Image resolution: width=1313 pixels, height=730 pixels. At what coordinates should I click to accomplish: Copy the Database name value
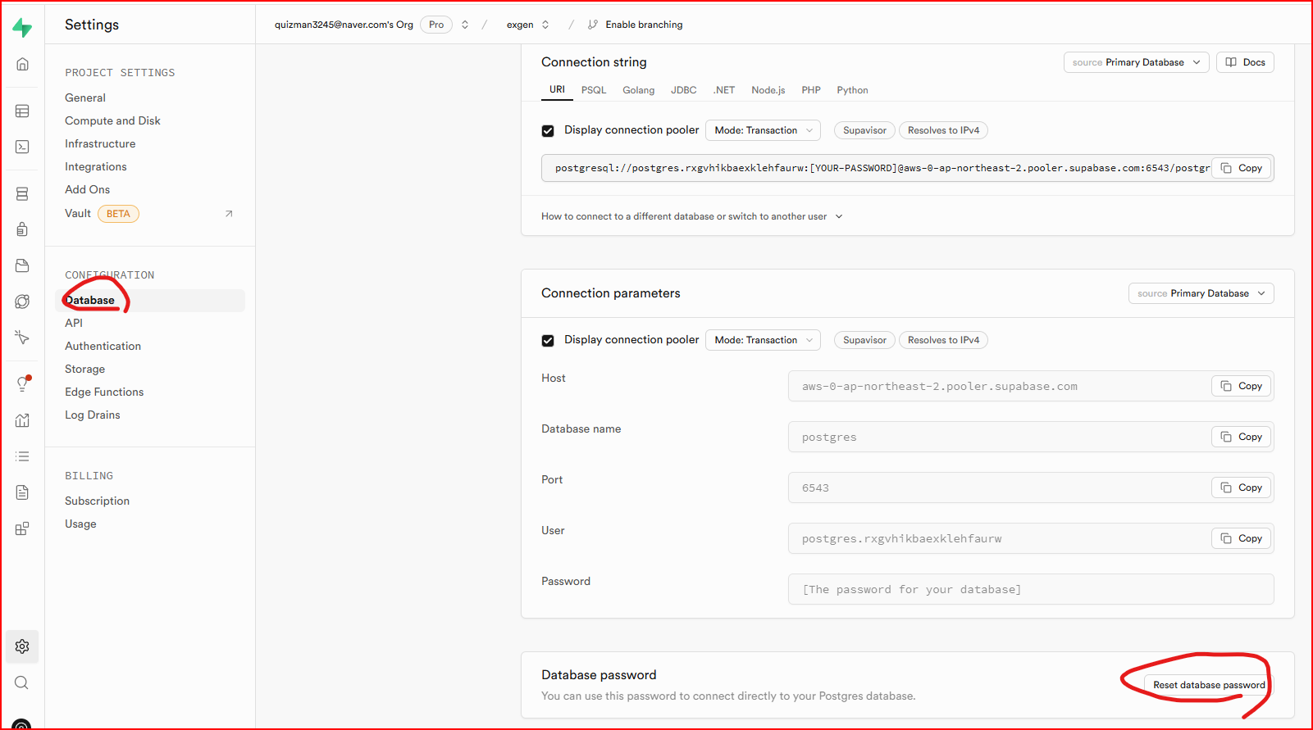pos(1241,437)
